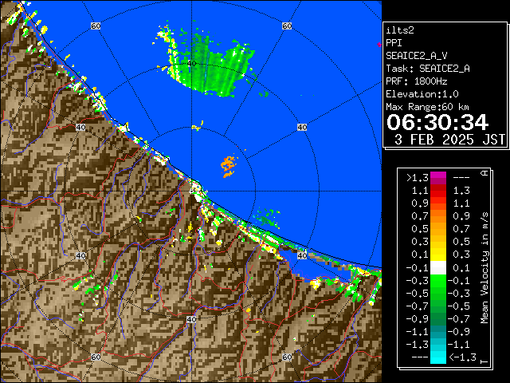510x383 pixels.
Task: Click the magenta marker beside the info panel
Action: pos(379,45)
